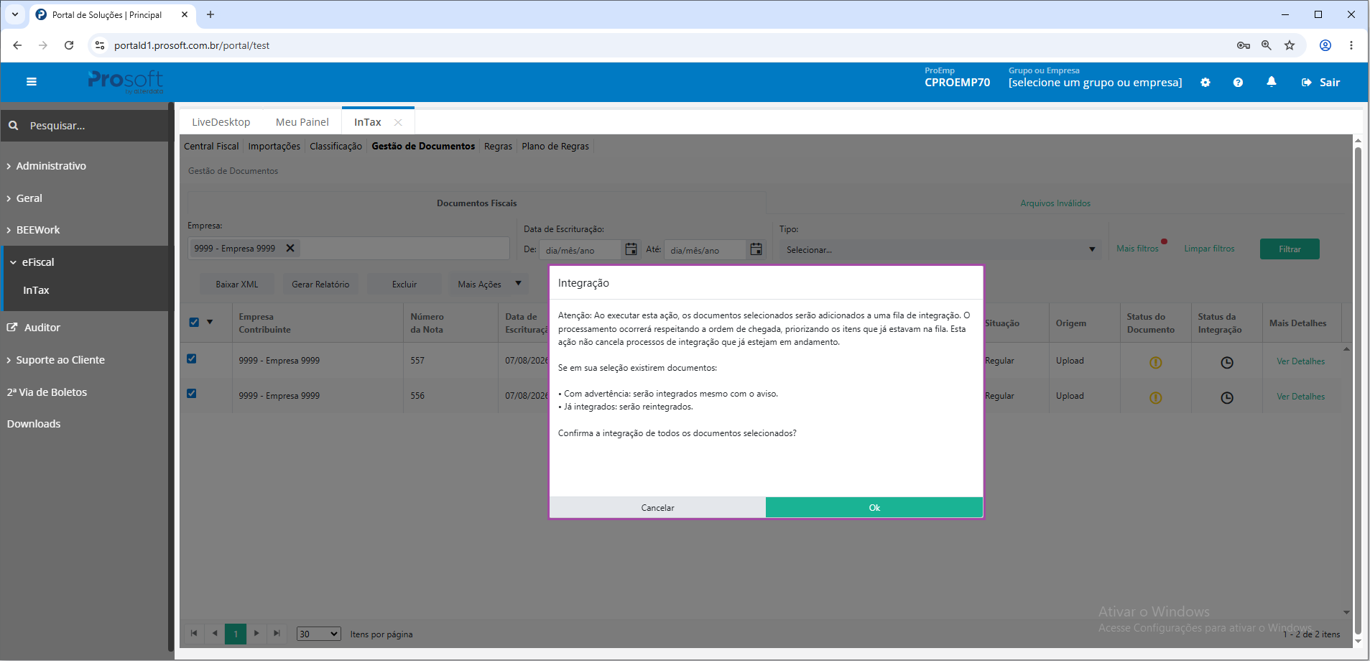Click the help question mark icon
This screenshot has width=1370, height=661.
tap(1238, 83)
